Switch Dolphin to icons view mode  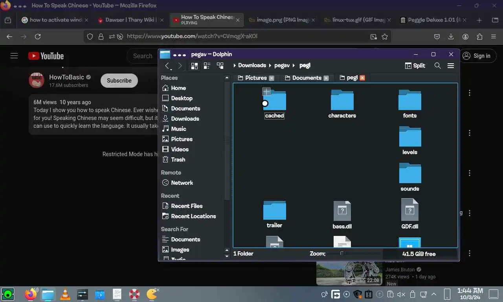194,66
